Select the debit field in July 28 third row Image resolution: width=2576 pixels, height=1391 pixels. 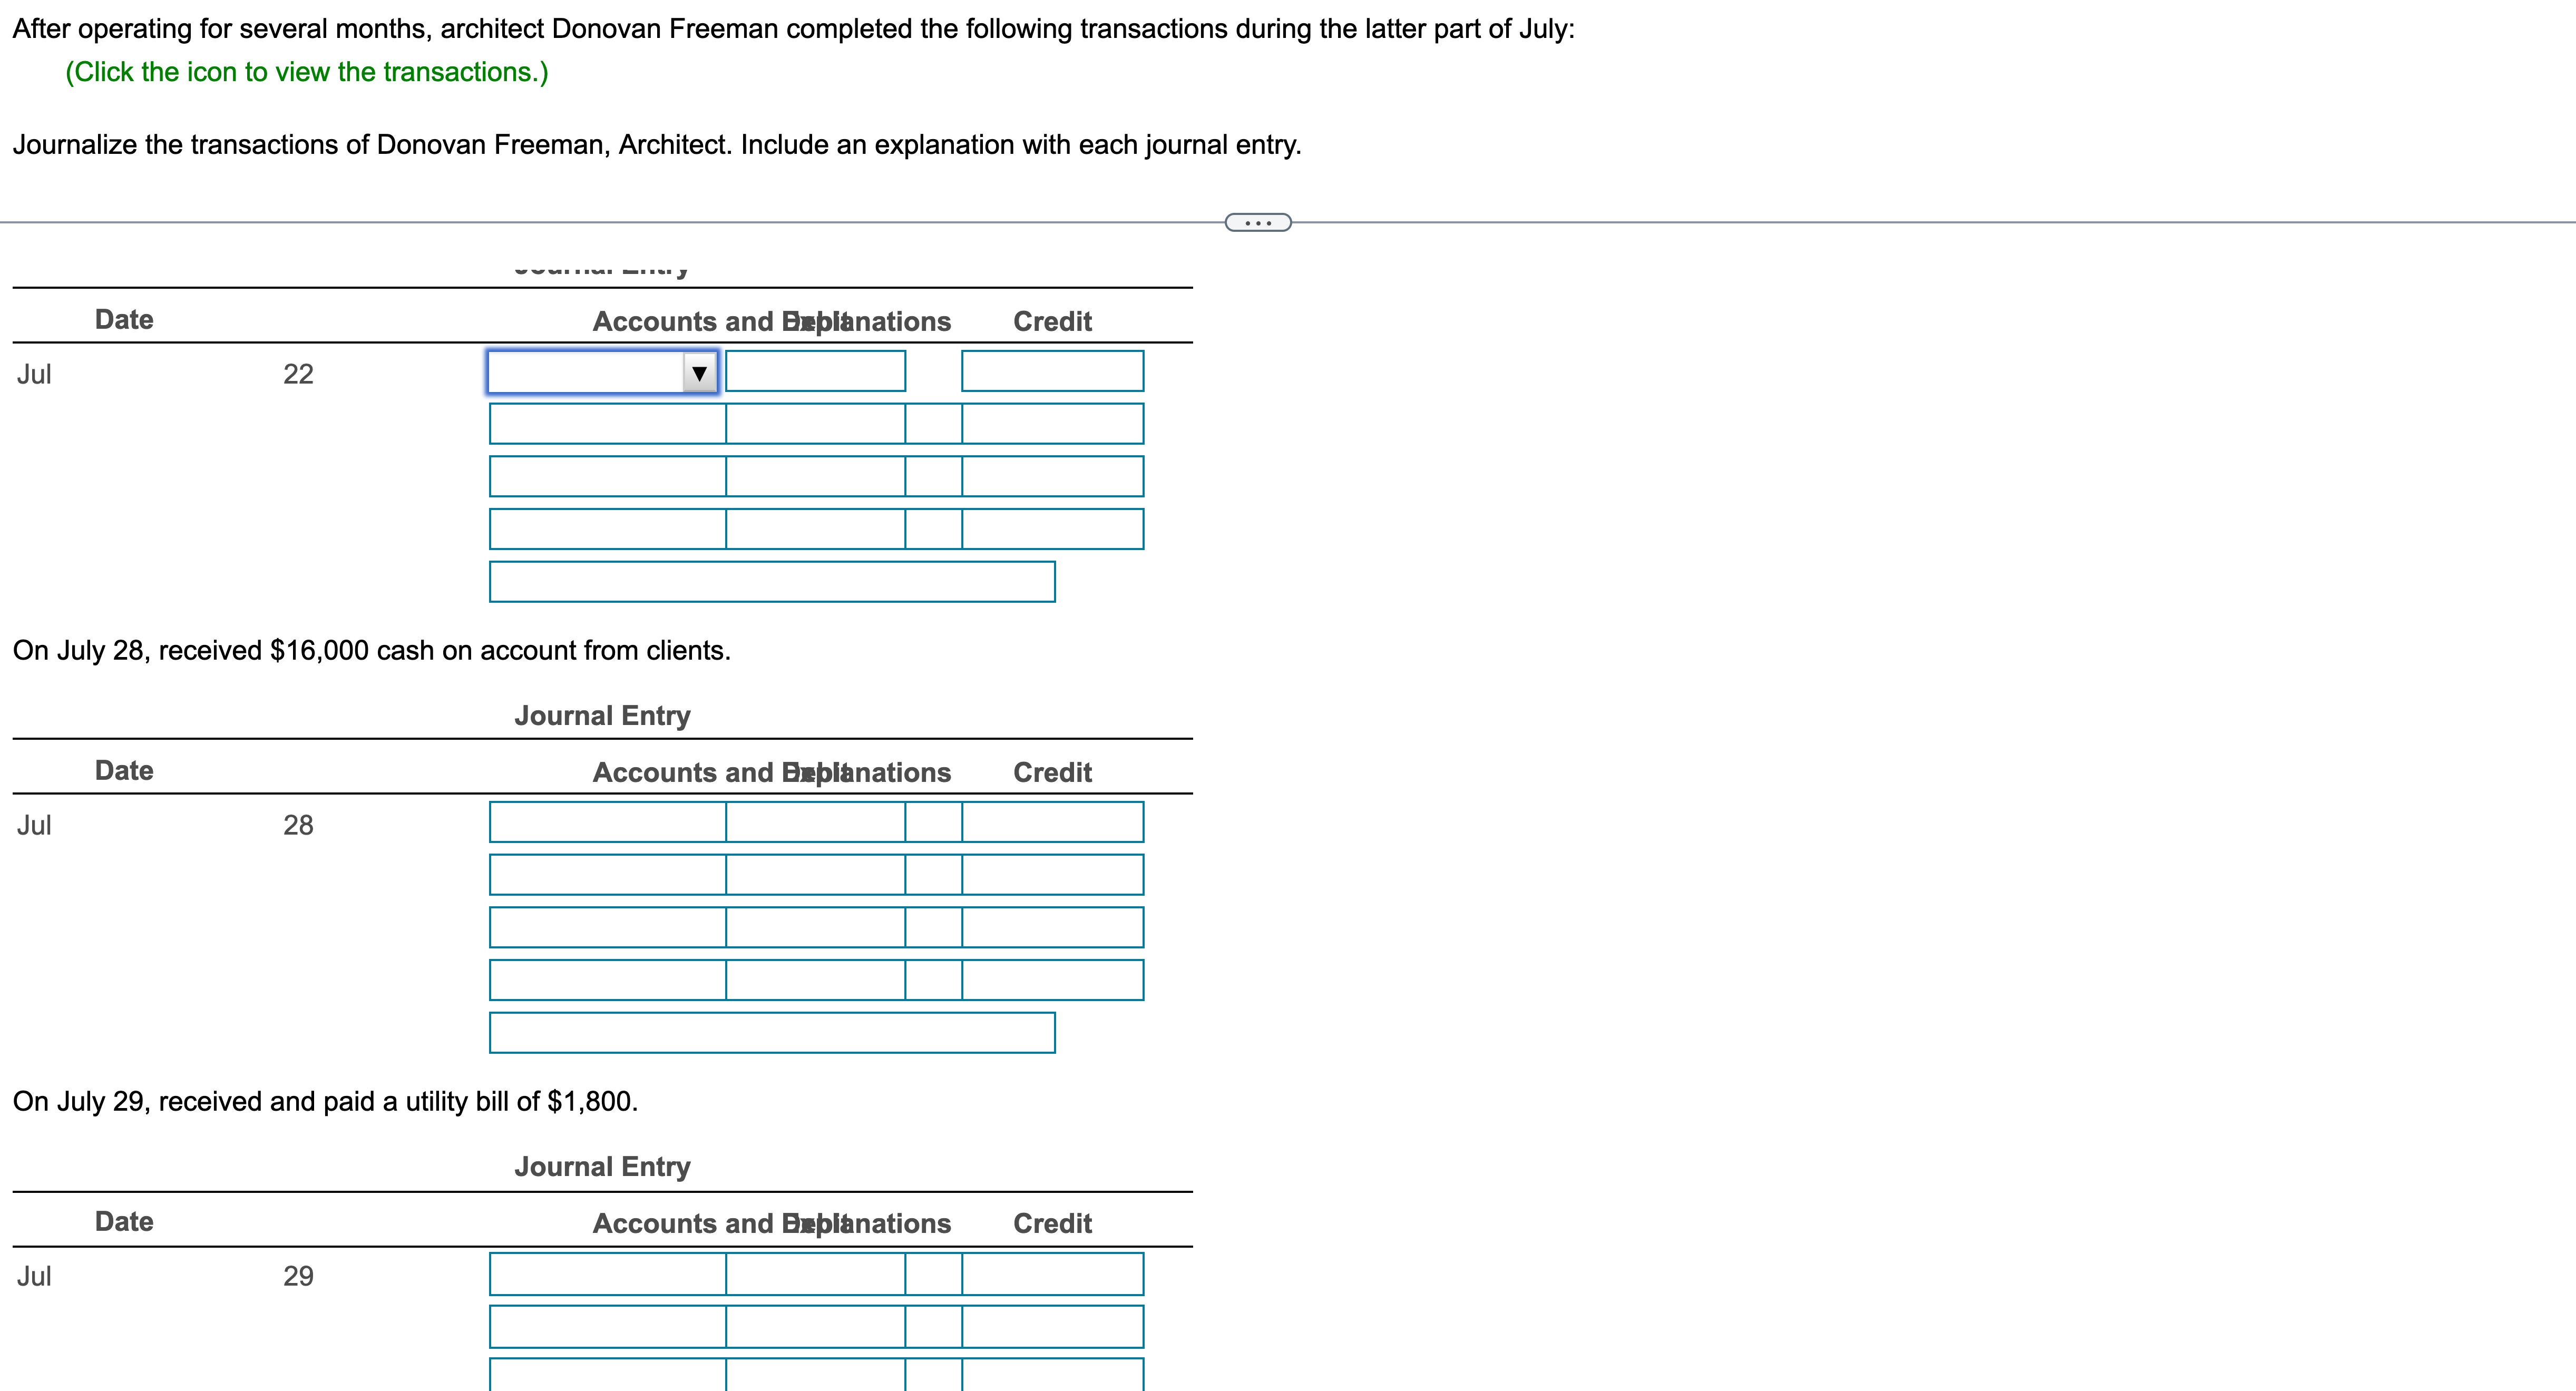pyautogui.click(x=815, y=927)
